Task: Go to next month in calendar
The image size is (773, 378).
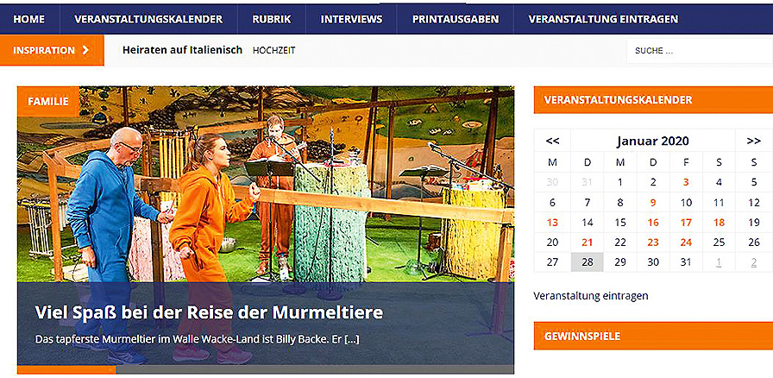Action: click(754, 141)
